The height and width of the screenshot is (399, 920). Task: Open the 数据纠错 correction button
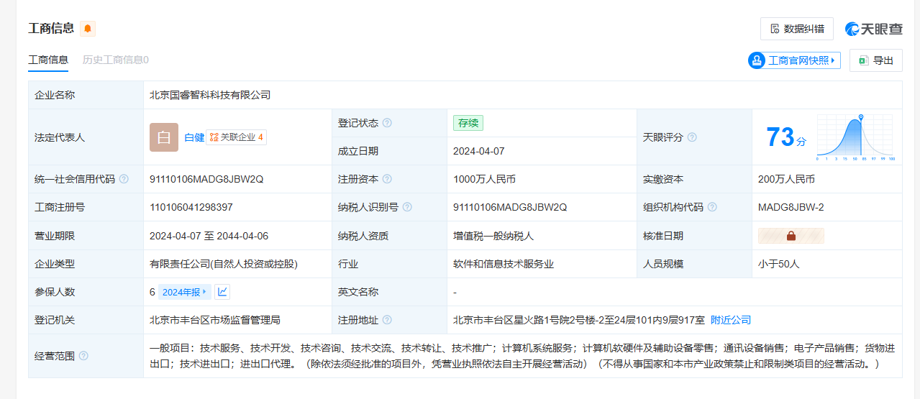click(x=797, y=29)
